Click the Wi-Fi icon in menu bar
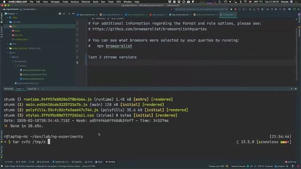 click(x=246, y=2)
